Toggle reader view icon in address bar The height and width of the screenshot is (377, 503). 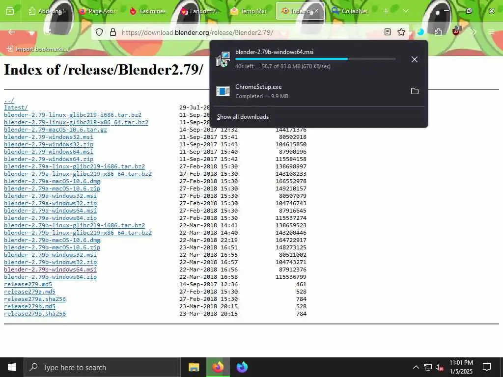(388, 32)
